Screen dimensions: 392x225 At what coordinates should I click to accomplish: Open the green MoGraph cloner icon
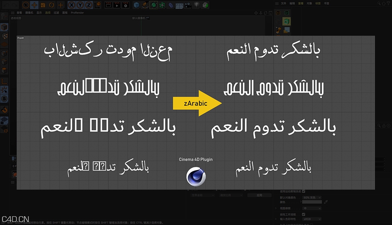tap(162, 5)
